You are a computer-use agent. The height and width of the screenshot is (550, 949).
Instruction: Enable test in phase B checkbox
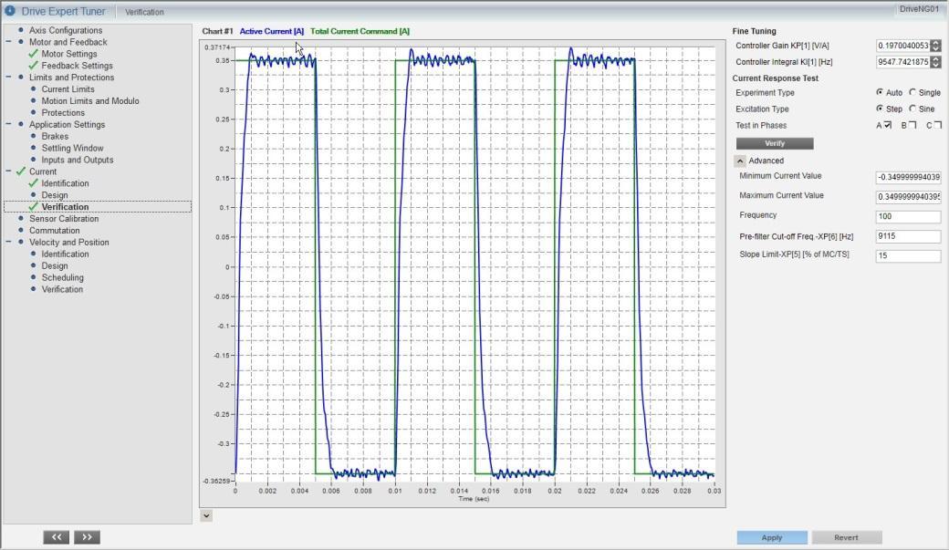(x=912, y=125)
